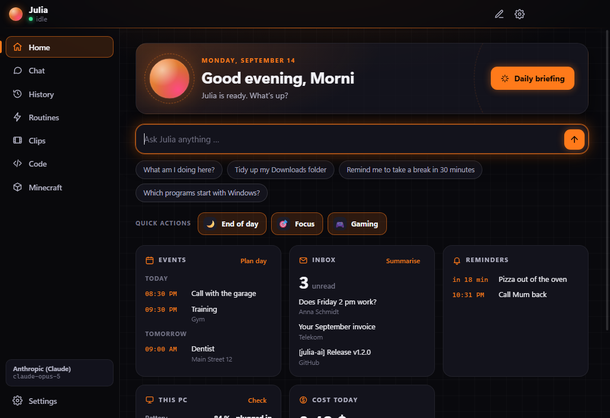Choose 'Which programs start with Windows?' suggestion

(202, 193)
